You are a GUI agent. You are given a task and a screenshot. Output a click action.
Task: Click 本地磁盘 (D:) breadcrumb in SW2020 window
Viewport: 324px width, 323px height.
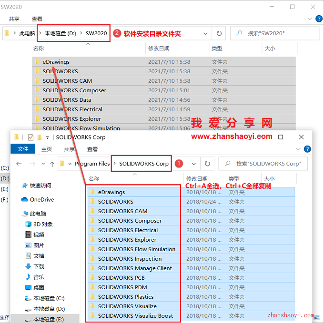(61, 33)
